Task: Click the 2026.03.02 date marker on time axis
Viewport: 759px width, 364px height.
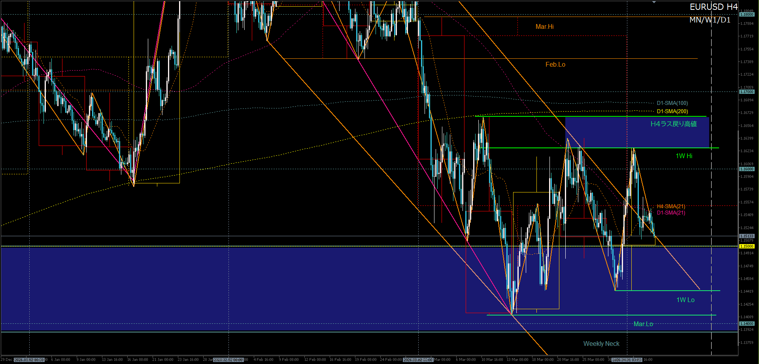Action: pos(418,360)
